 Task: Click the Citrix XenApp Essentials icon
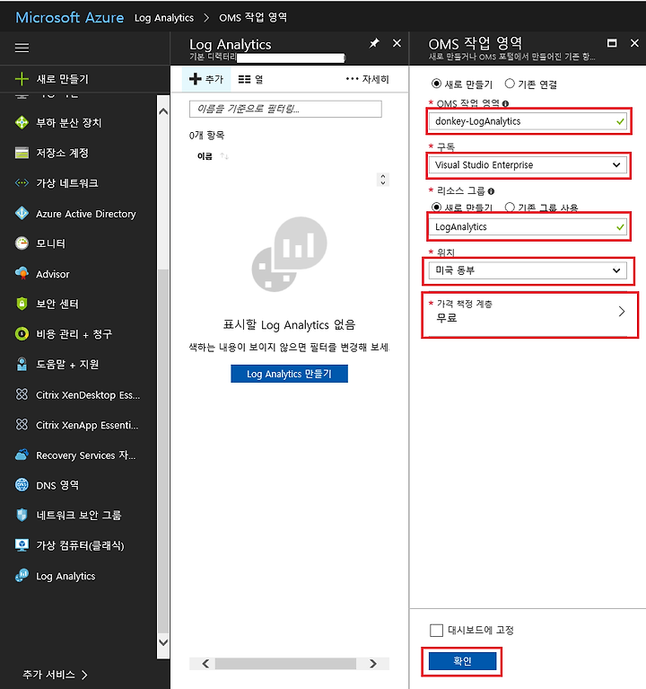tap(22, 425)
